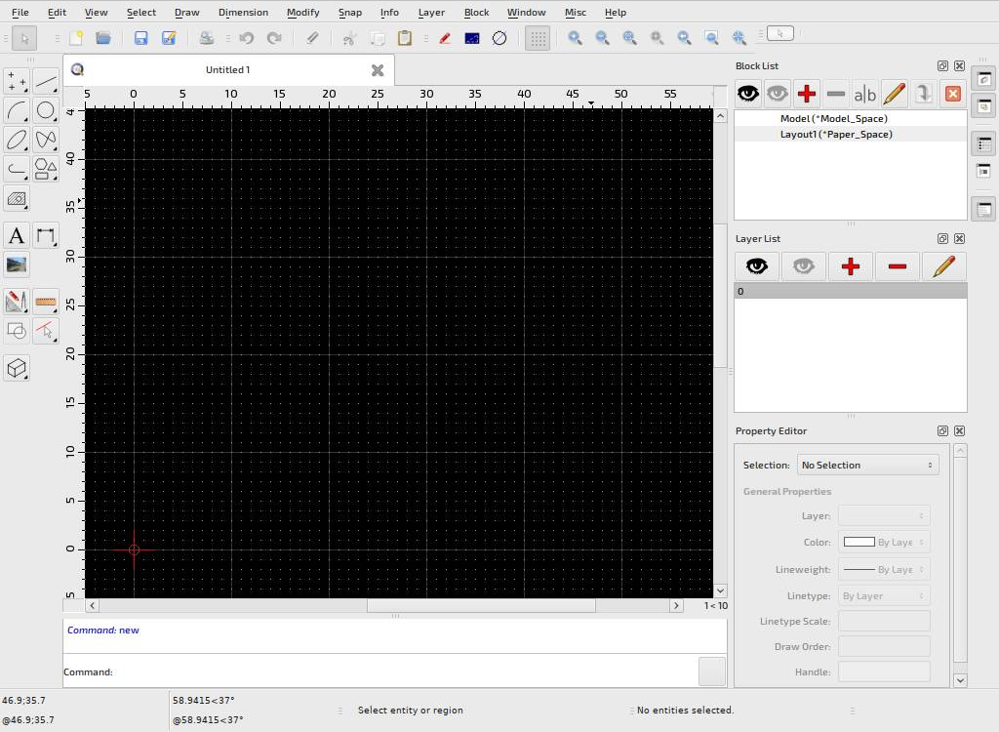Click the Command input line
The height and width of the screenshot is (732, 999).
406,672
